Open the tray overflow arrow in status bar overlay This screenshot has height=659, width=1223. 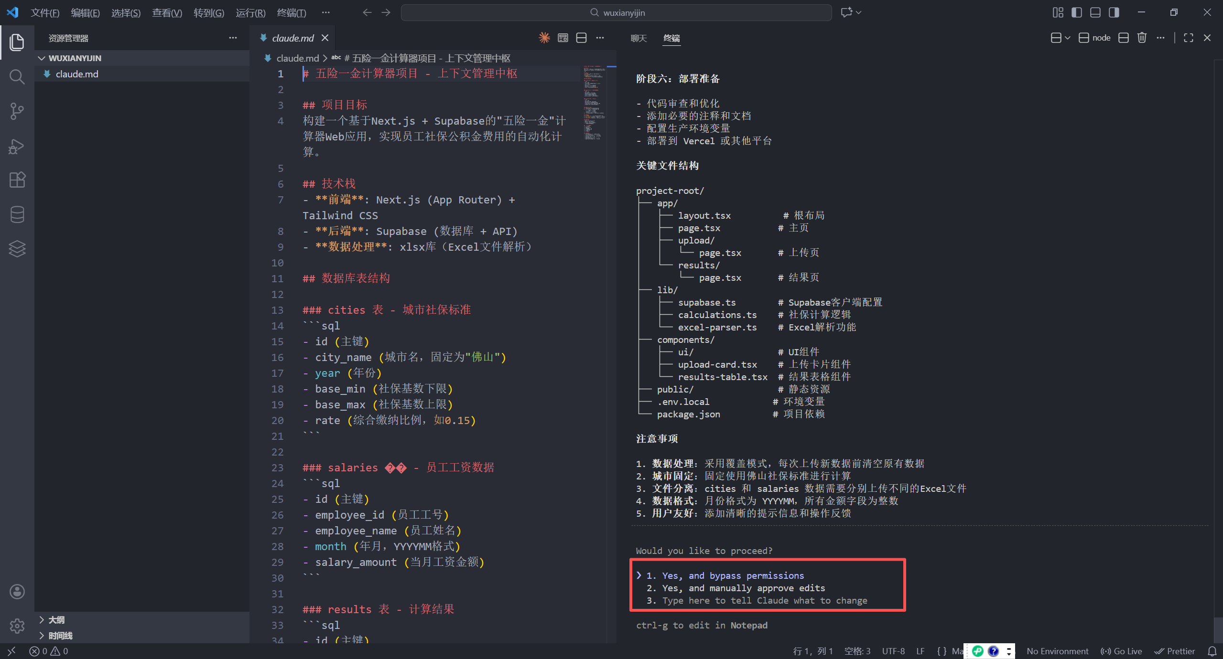(1009, 651)
